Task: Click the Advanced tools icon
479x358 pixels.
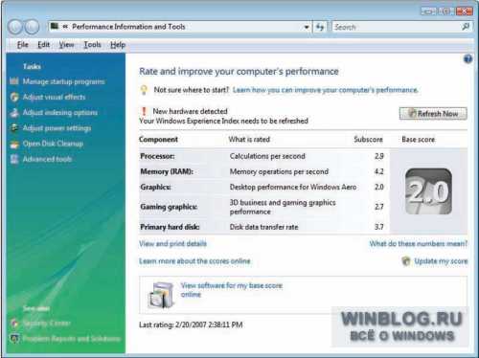Action: (14, 159)
